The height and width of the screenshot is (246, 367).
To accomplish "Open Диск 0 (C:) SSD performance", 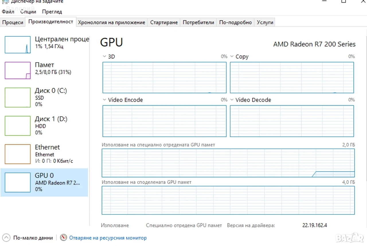I will point(44,97).
